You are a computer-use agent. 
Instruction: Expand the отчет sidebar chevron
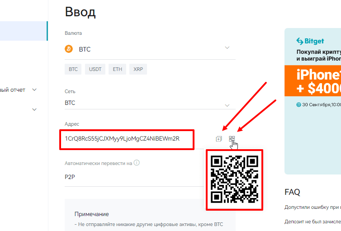tap(34, 90)
